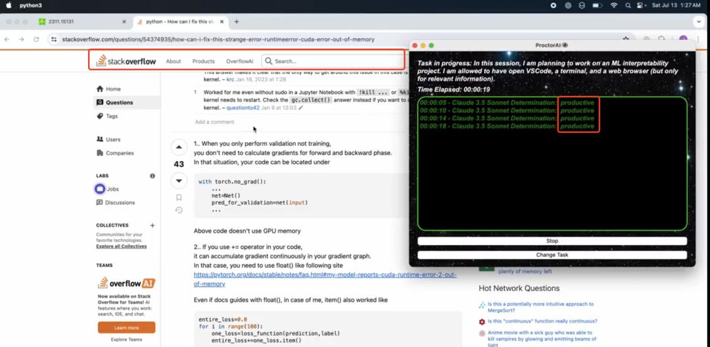
Task: Minimize the ProctorAI window
Action: point(423,46)
